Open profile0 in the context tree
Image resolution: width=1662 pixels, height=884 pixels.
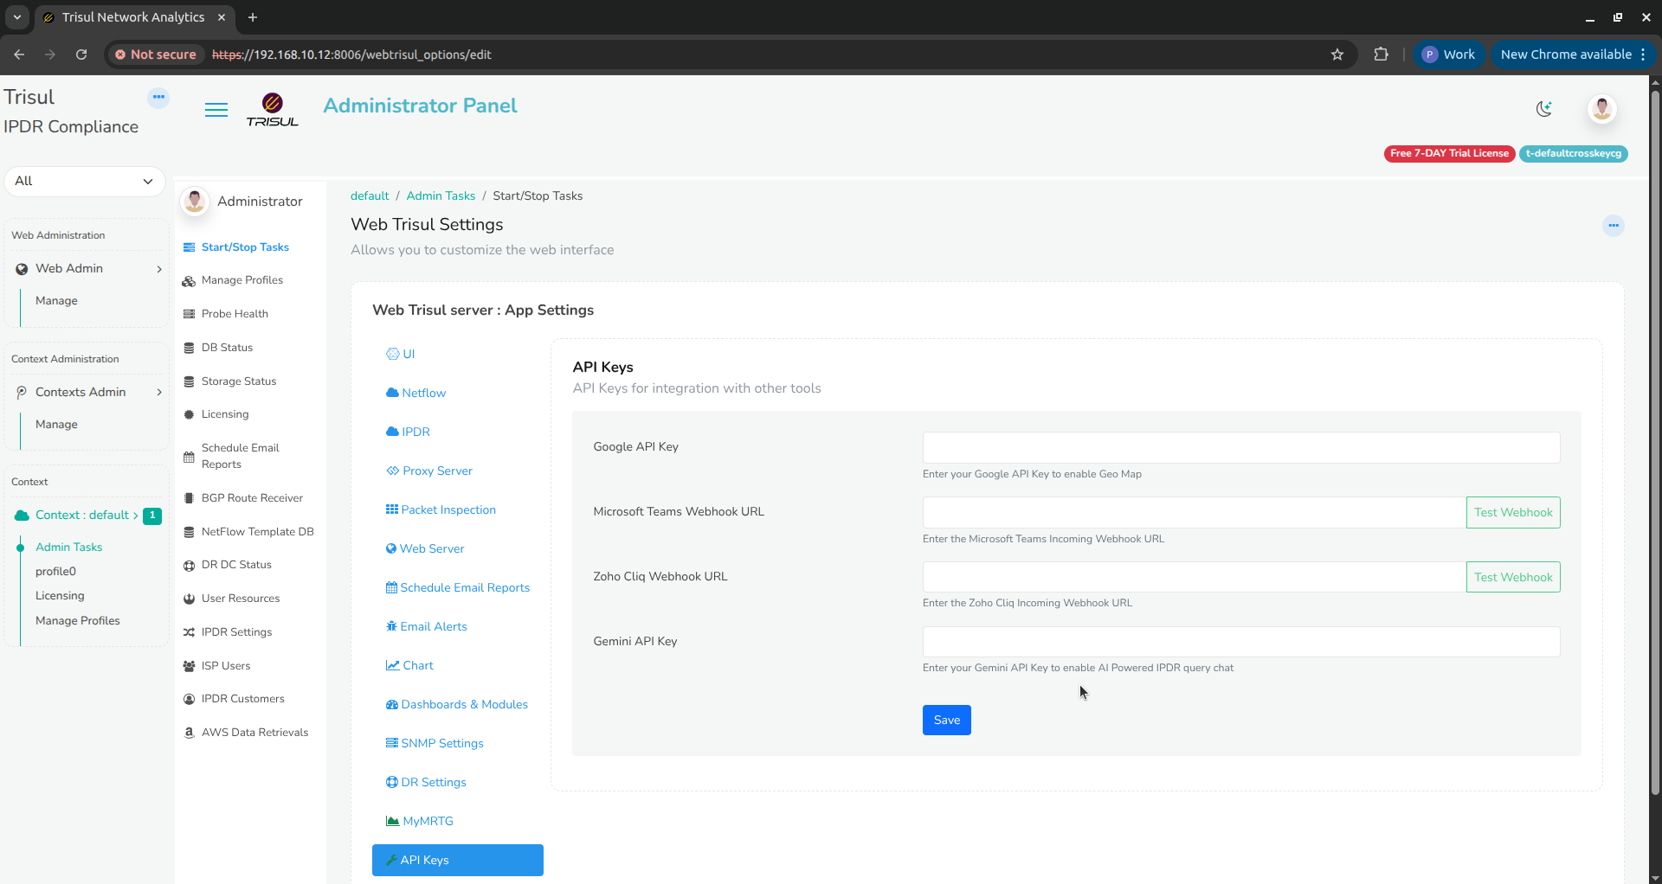point(55,572)
